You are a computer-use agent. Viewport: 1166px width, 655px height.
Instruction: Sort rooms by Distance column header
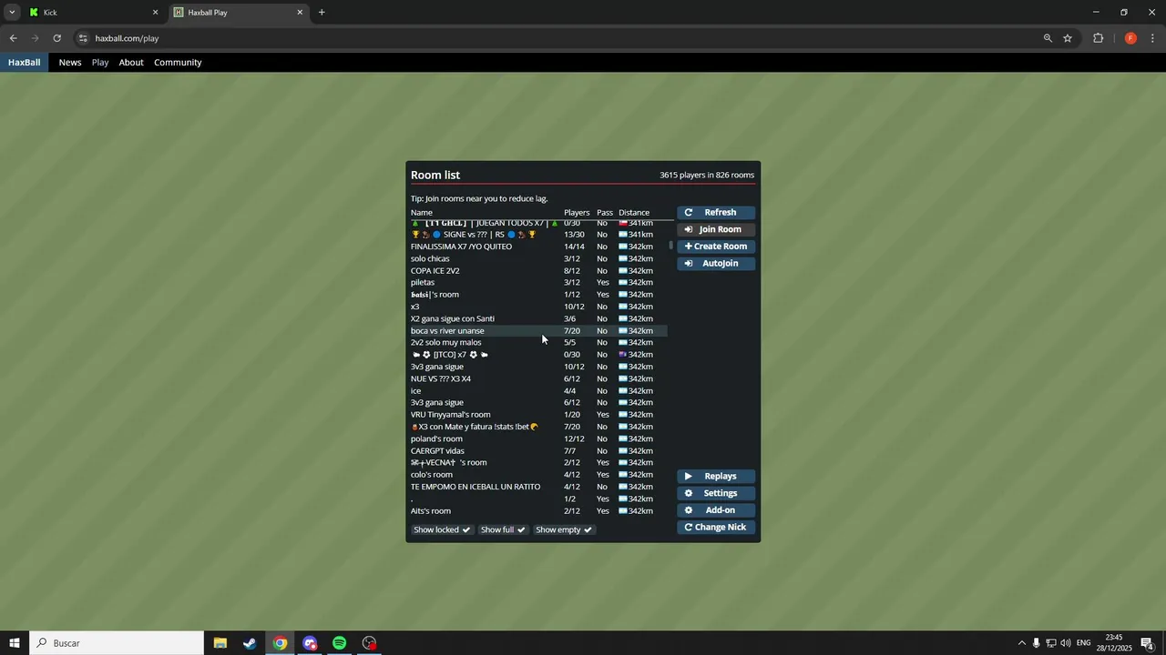(634, 213)
